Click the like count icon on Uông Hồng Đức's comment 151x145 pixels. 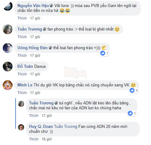103,53
